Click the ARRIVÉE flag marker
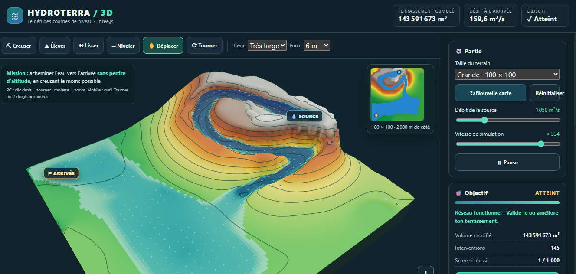576x274 pixels. point(61,173)
